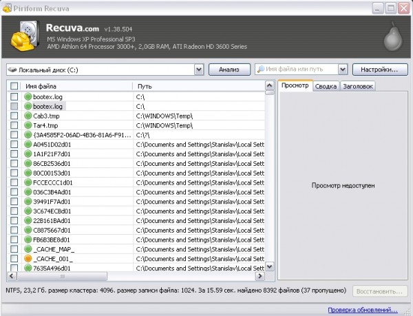This screenshot has height=316, width=413.
Task: Switch to the Просмотр tab
Action: point(295,85)
